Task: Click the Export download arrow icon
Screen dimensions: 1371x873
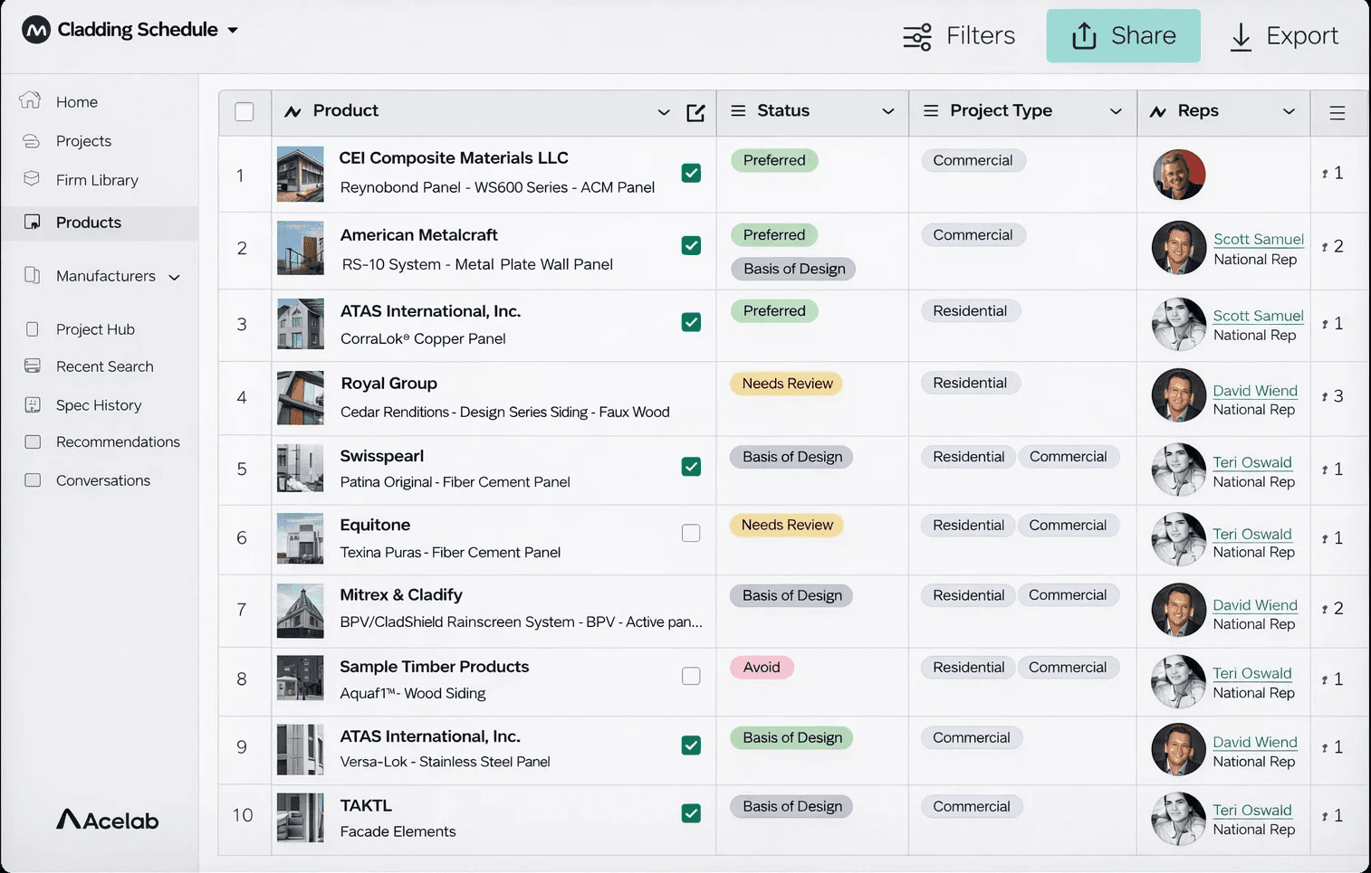Action: (1241, 37)
